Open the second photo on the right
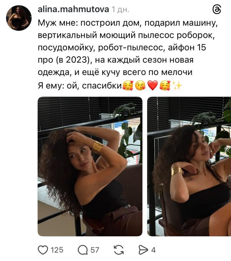Viewport: 231px width, 261px height. 189,166
